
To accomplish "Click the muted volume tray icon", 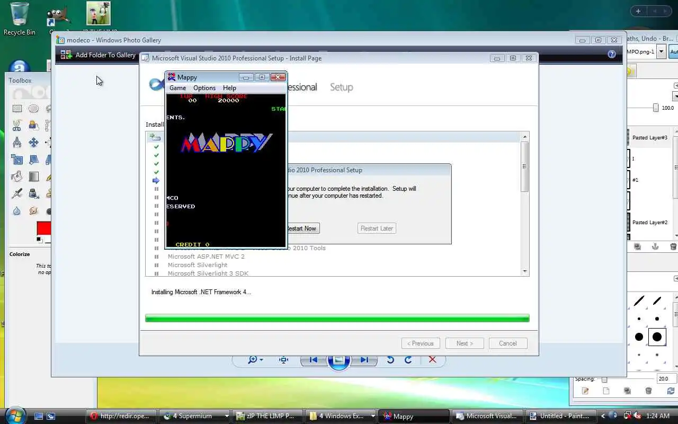I will point(637,416).
